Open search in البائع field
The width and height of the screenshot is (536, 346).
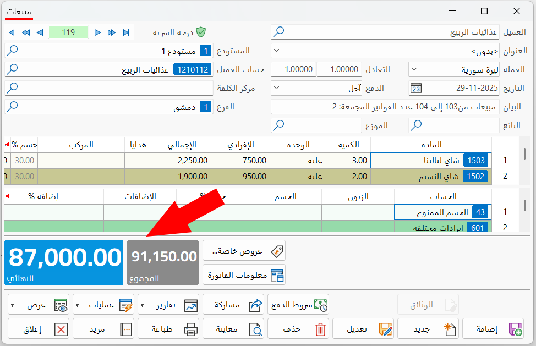point(416,125)
